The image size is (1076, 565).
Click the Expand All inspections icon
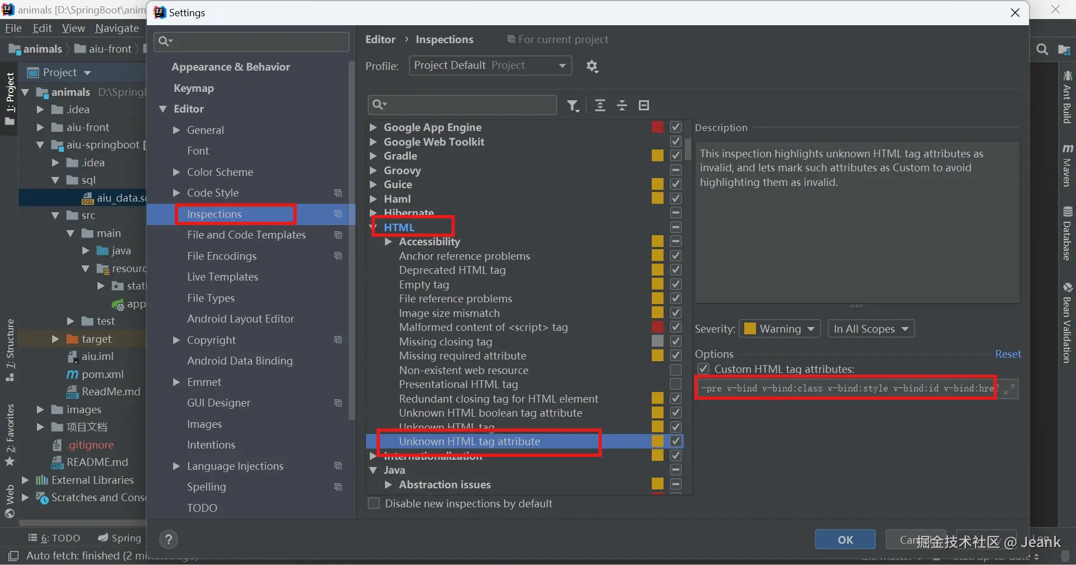600,105
